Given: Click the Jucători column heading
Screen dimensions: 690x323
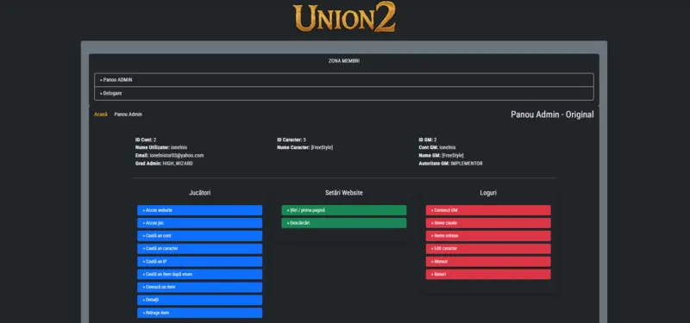Looking at the screenshot, I should 200,193.
